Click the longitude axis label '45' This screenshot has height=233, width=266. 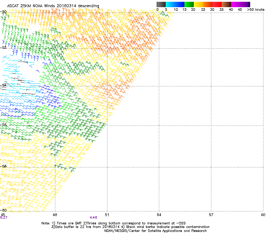tap(3, 215)
